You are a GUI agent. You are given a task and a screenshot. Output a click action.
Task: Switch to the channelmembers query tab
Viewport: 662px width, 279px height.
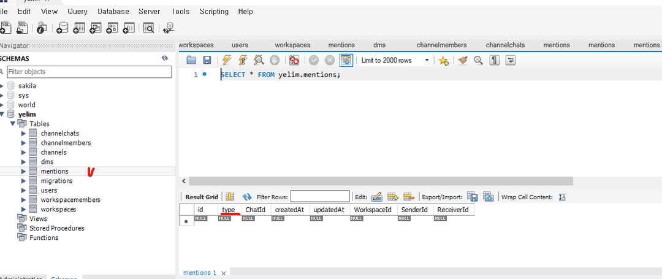pos(441,45)
